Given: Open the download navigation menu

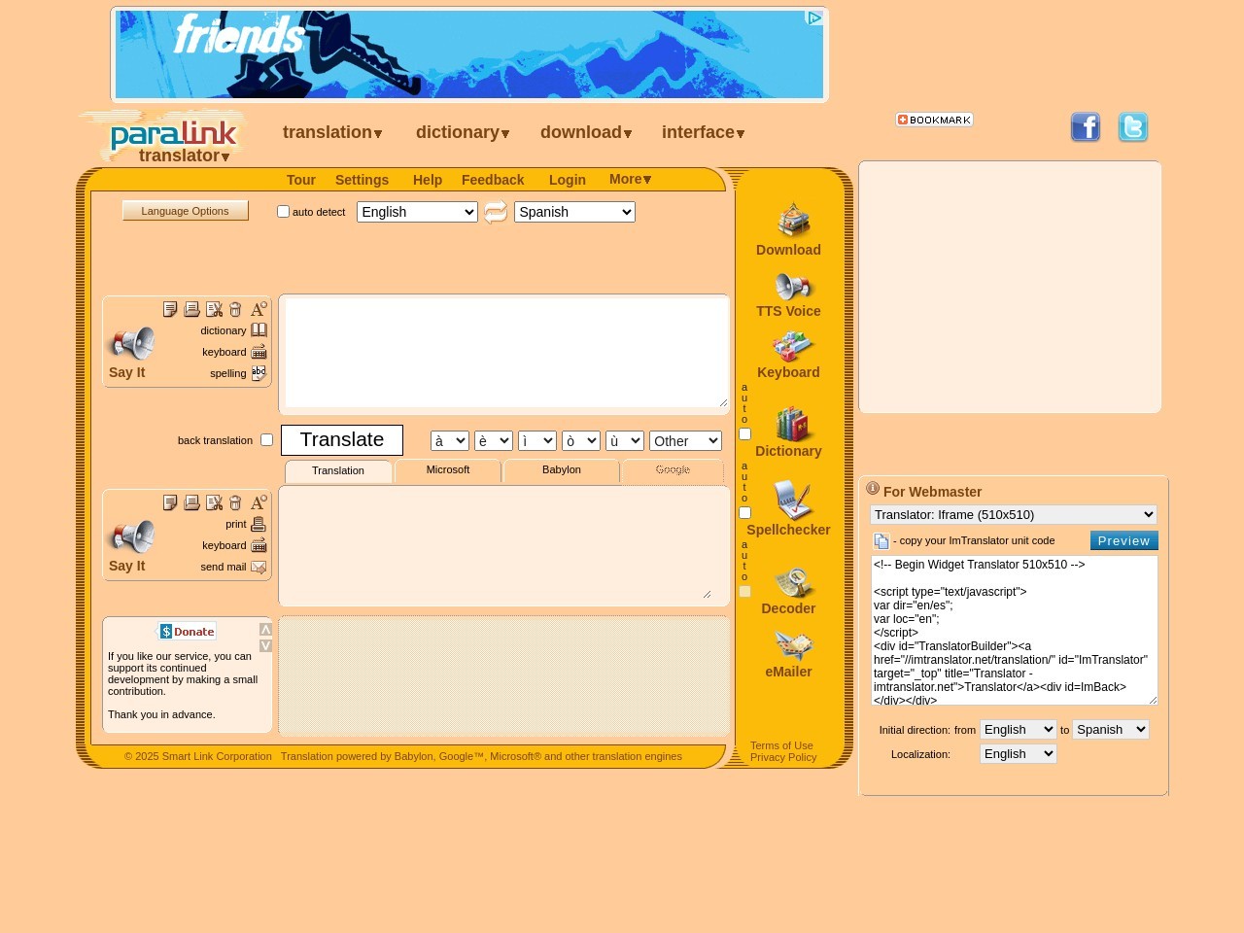Looking at the screenshot, I should [x=587, y=132].
